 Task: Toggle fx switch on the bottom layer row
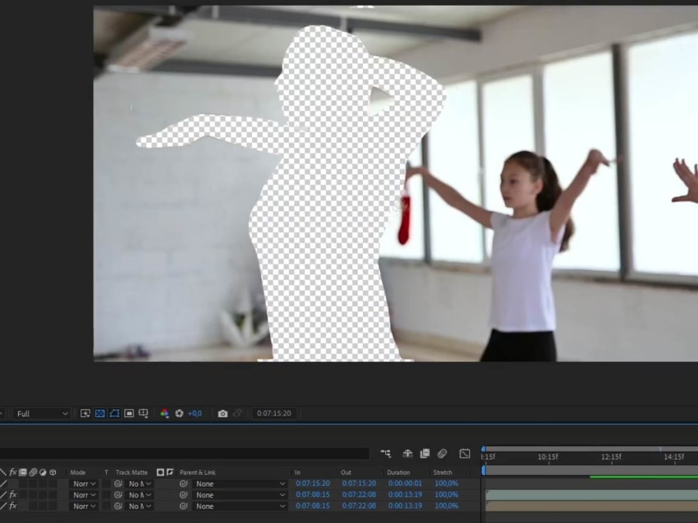13,506
